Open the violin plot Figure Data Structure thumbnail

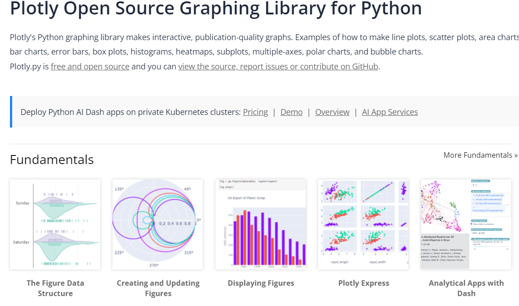[55, 224]
